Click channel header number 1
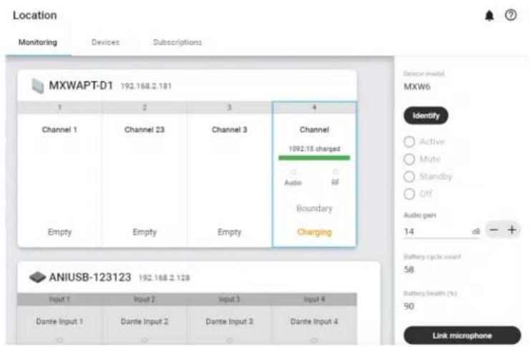Viewport: 530px width, 347px height. (x=59, y=108)
